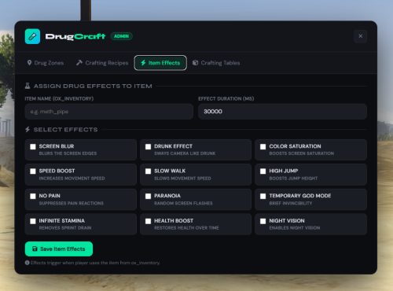Enable Paranoia effect checkbox
This screenshot has height=291, width=393.
click(148, 196)
